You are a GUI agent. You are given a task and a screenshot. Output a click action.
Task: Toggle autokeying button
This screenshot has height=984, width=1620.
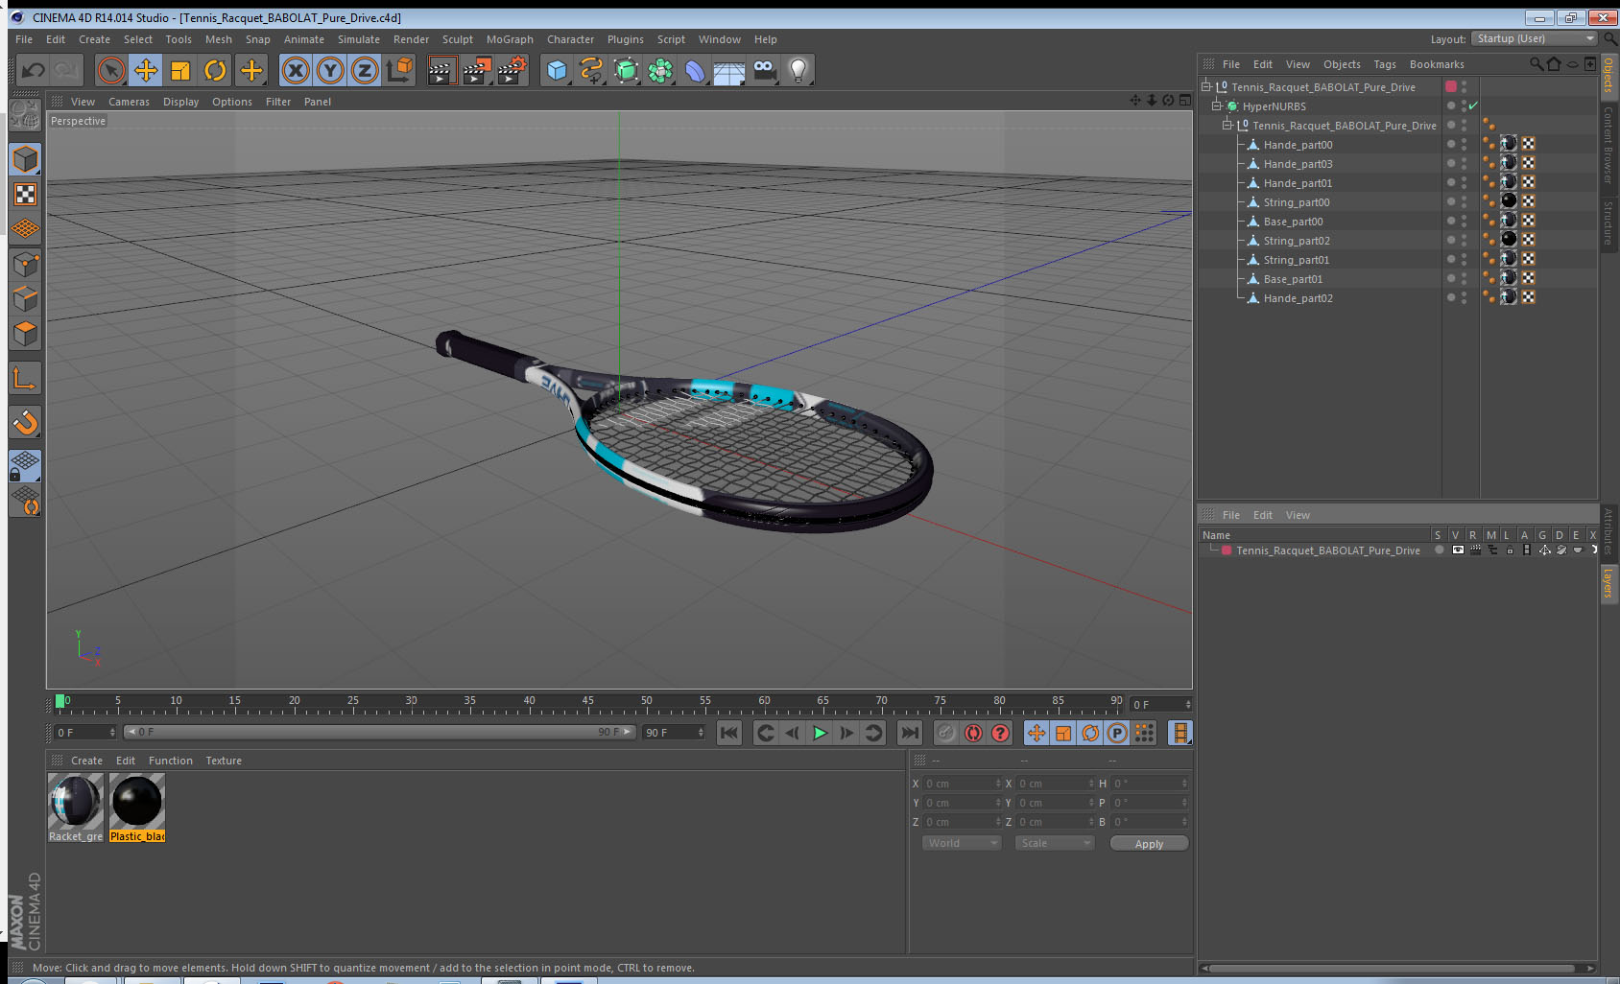[973, 734]
